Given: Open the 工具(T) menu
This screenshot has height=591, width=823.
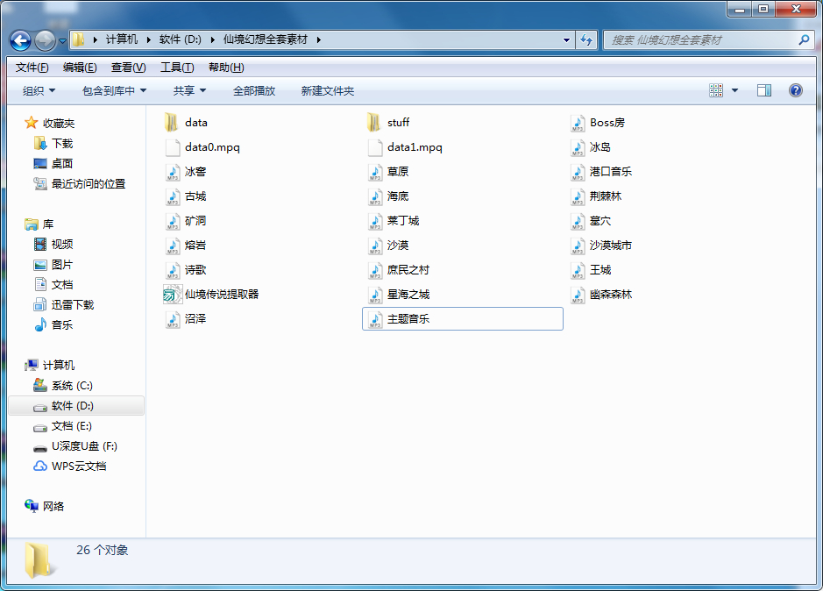Looking at the screenshot, I should pos(177,68).
